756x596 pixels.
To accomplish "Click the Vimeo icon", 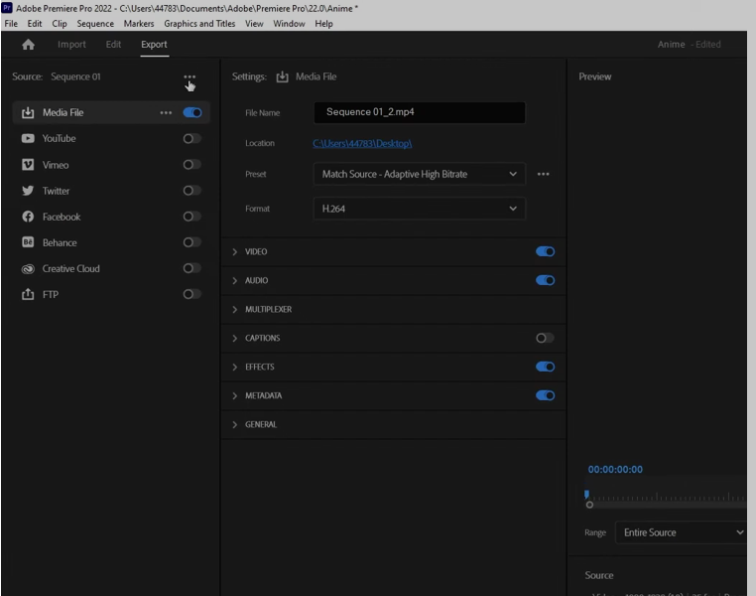I will pyautogui.click(x=28, y=165).
